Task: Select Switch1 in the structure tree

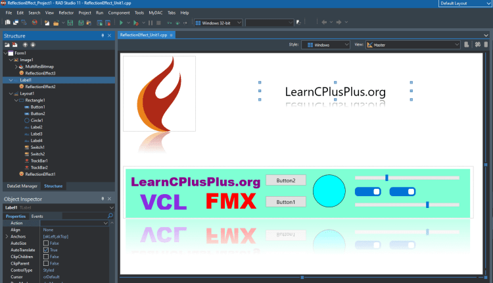Action: click(x=37, y=147)
